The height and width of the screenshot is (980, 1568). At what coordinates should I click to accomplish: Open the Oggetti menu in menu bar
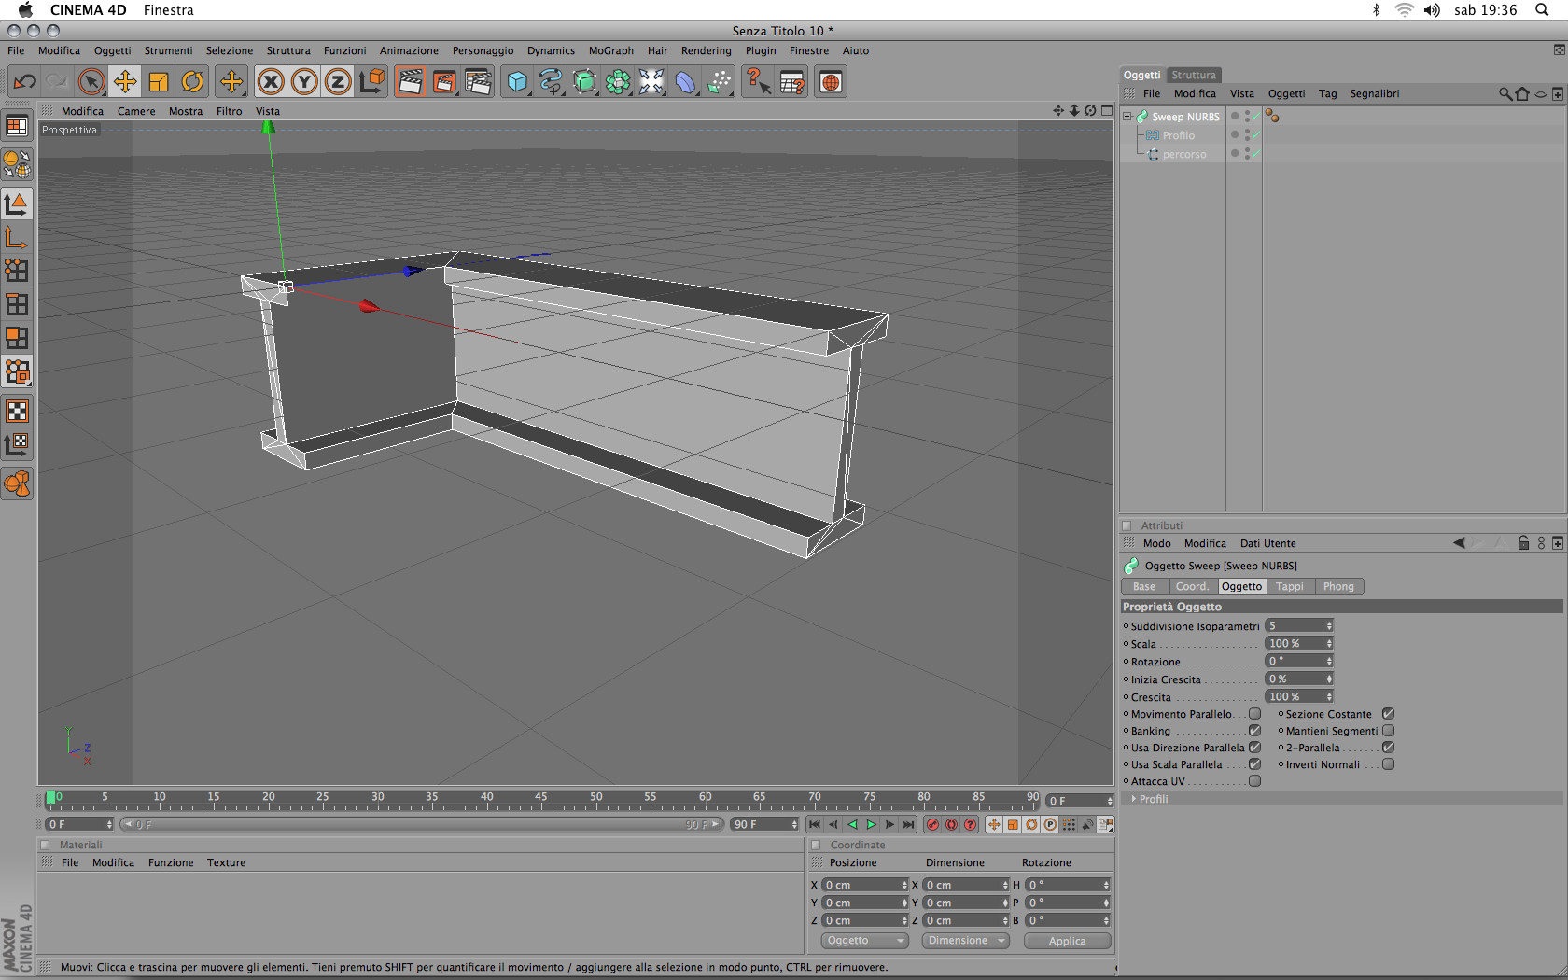point(112,50)
